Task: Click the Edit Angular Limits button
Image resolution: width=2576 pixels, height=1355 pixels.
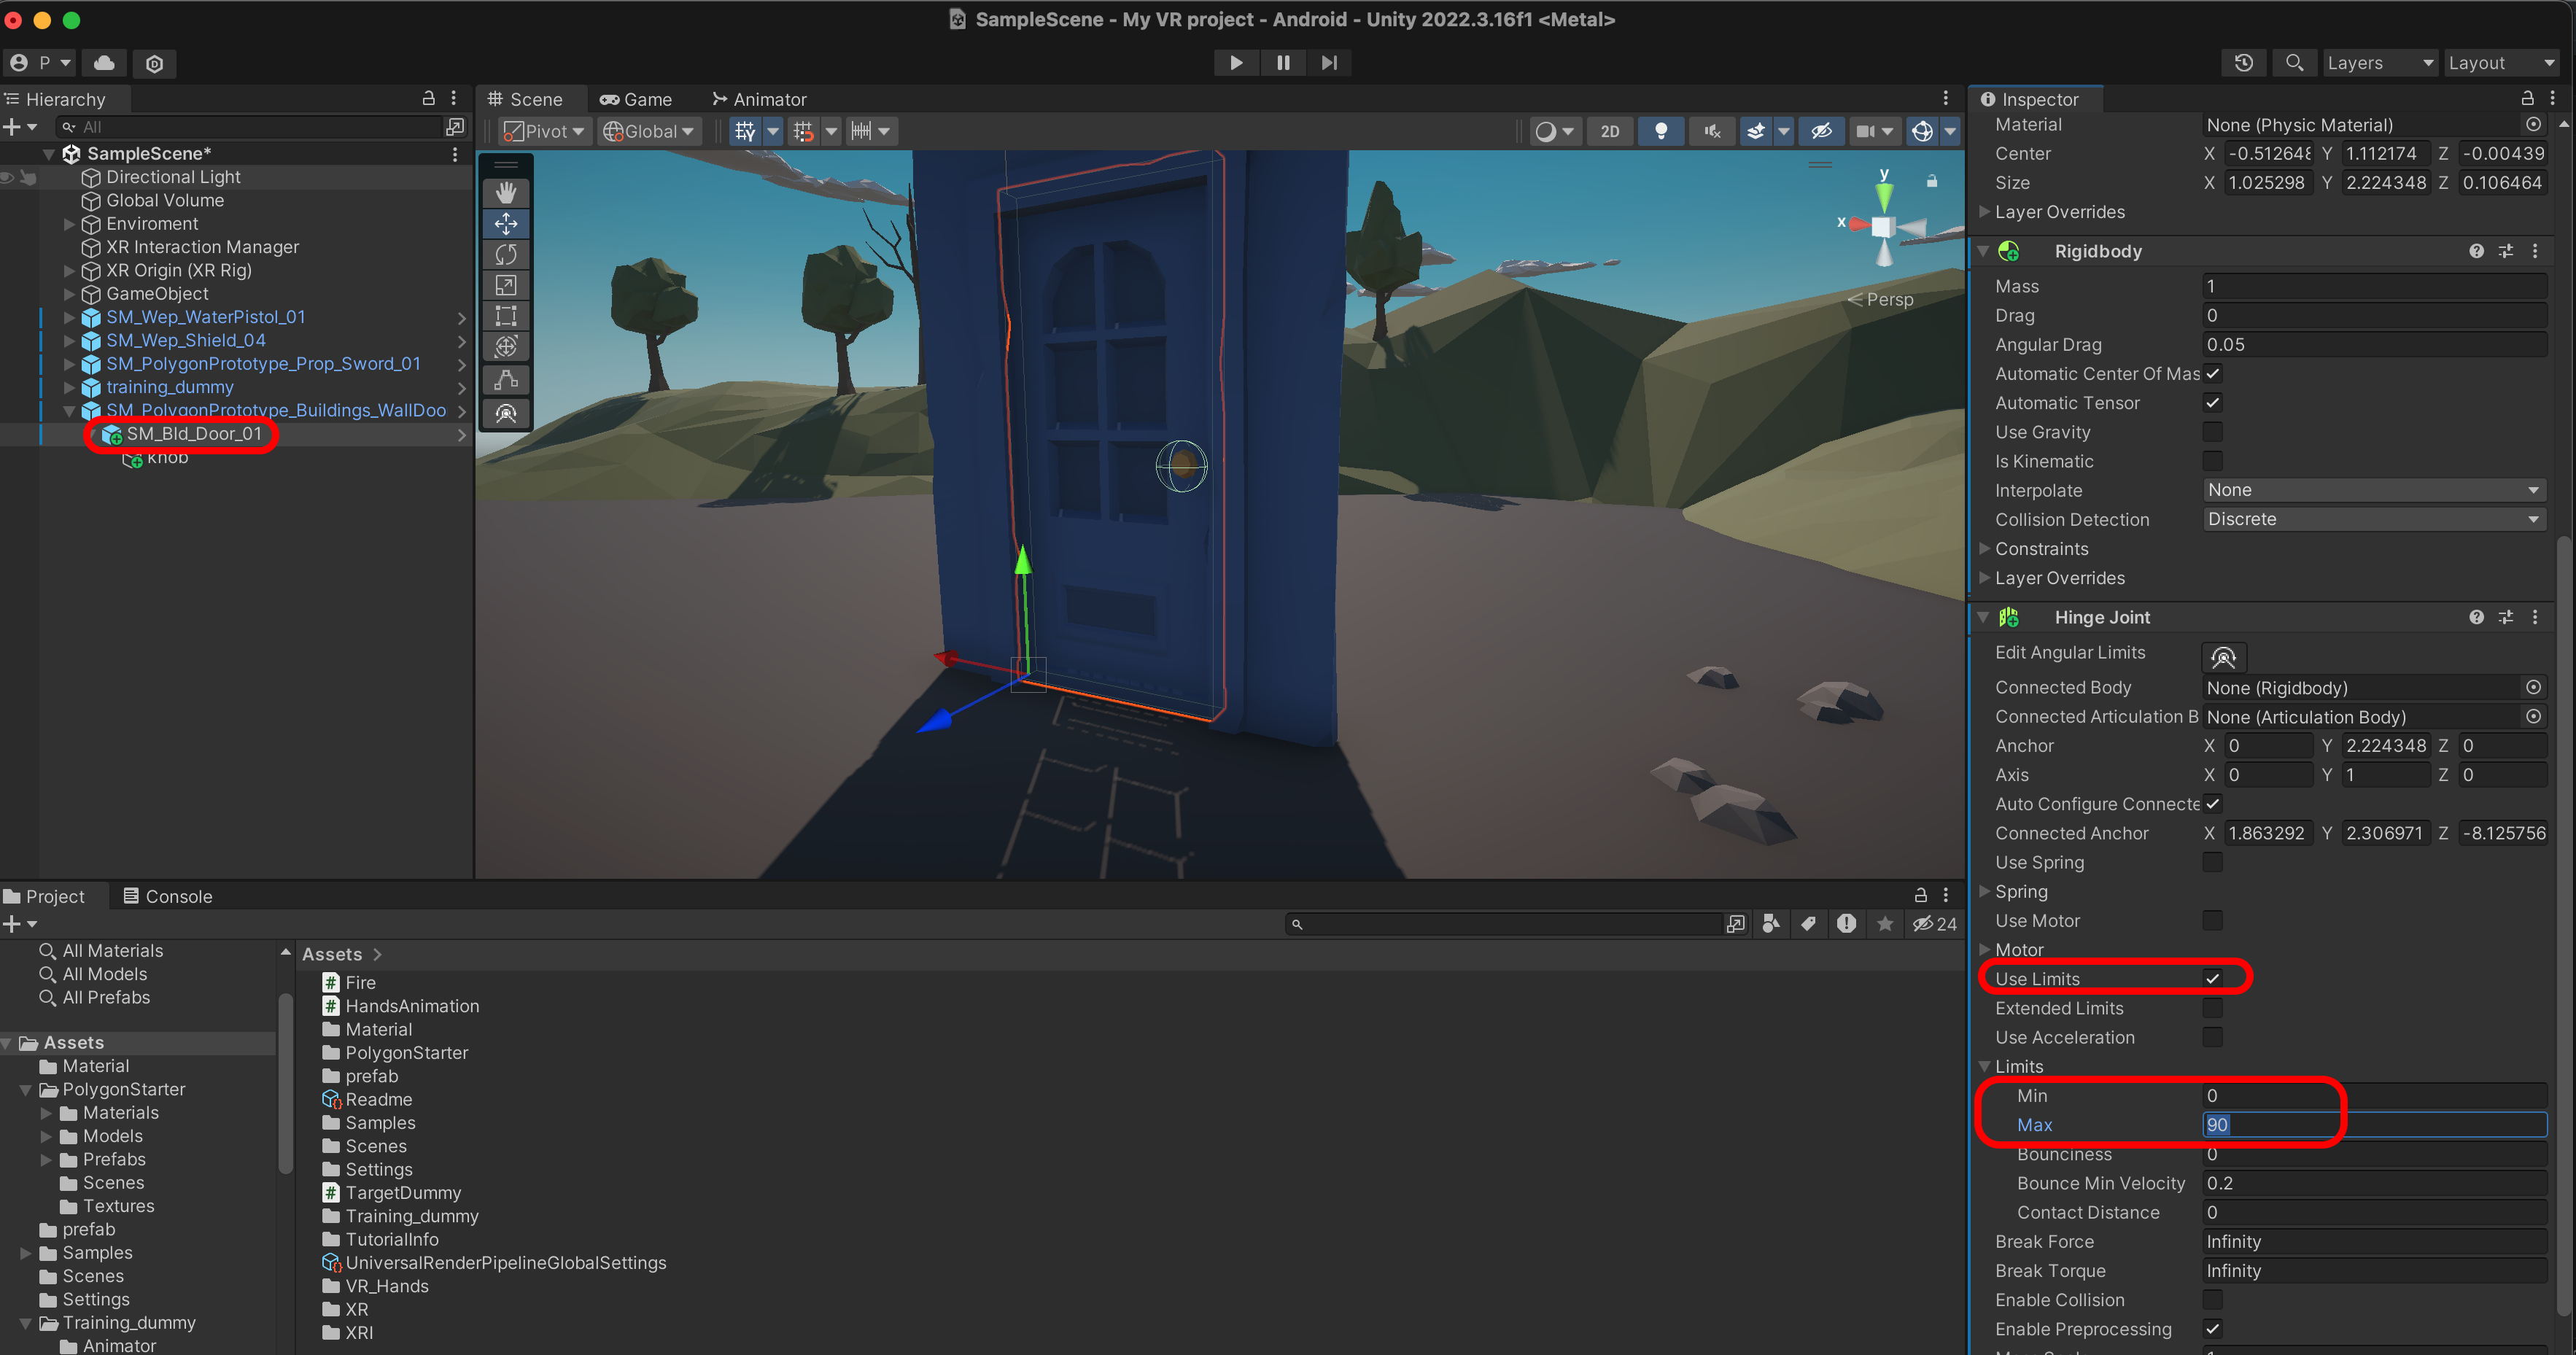Action: 2223,656
